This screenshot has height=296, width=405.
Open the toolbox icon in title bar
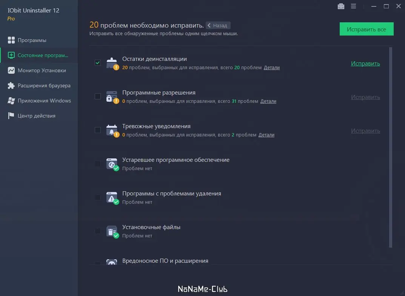pyautogui.click(x=341, y=6)
